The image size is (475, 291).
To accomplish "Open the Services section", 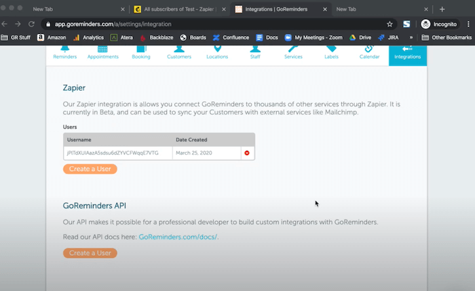I will point(293,54).
